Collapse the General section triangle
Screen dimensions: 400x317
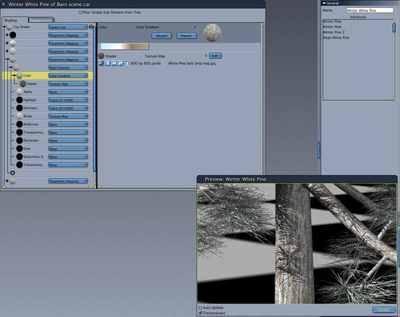(x=324, y=3)
